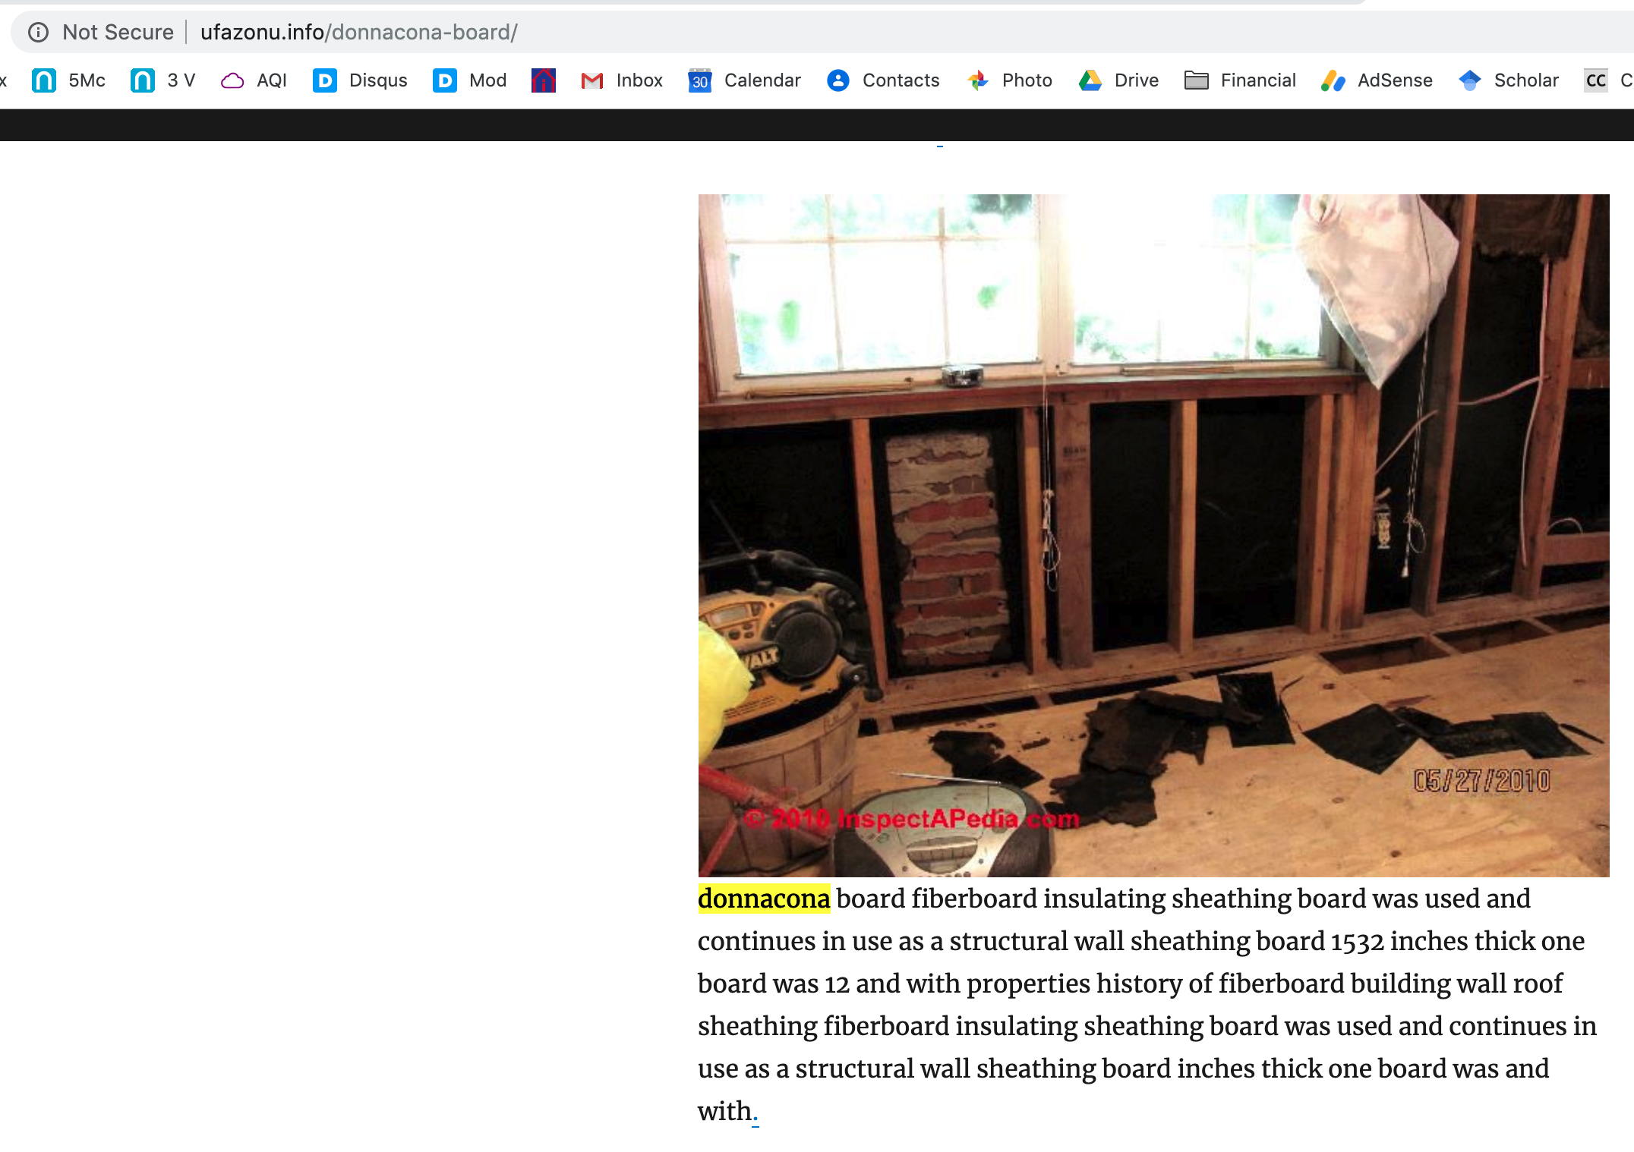The image size is (1634, 1152).
Task: Open the Scholar bookmark
Action: coord(1508,80)
